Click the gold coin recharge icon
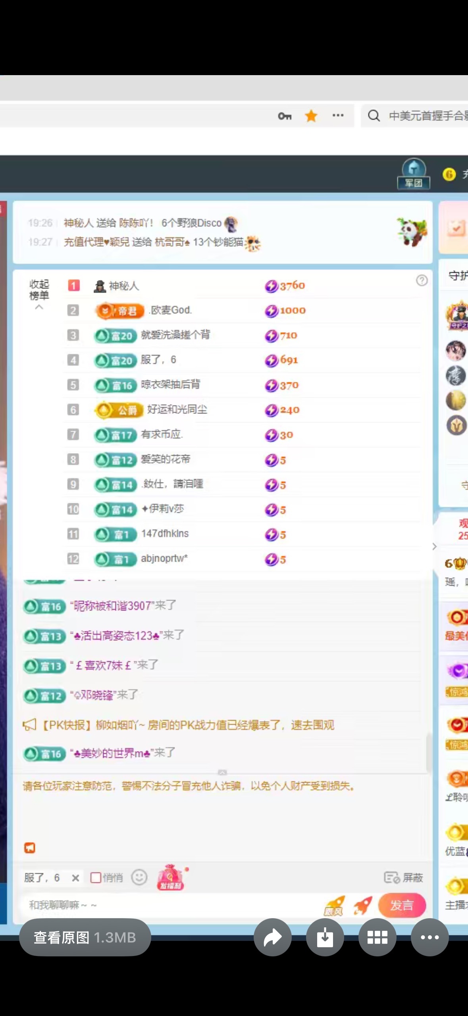Screen dimensions: 468x1016 point(449,174)
